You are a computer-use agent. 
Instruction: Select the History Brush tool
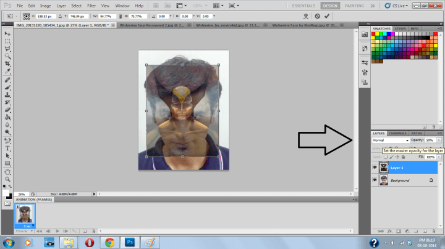click(x=7, y=102)
